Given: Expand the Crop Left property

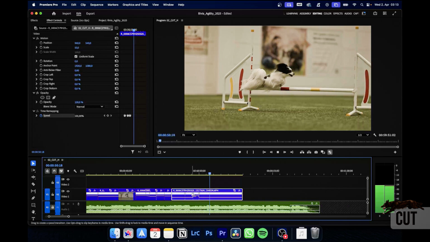Looking at the screenshot, I should [36, 75].
